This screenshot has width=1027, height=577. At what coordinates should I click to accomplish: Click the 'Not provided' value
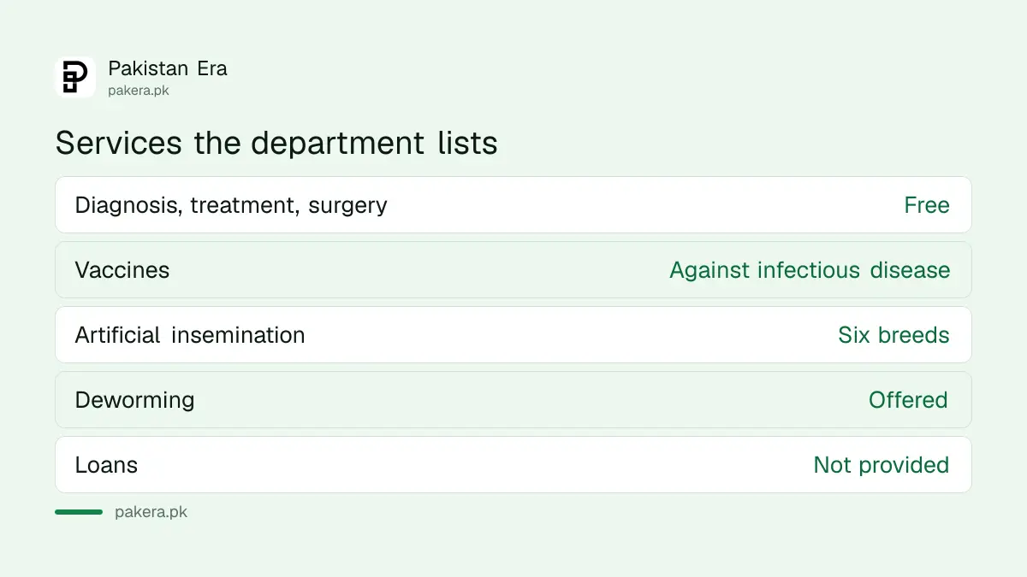click(882, 465)
